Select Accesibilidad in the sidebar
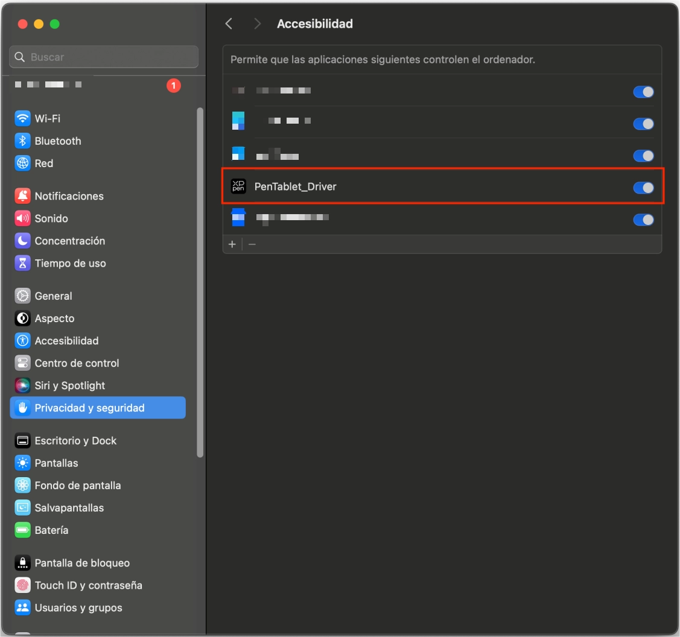Viewport: 680px width, 637px height. [x=66, y=341]
